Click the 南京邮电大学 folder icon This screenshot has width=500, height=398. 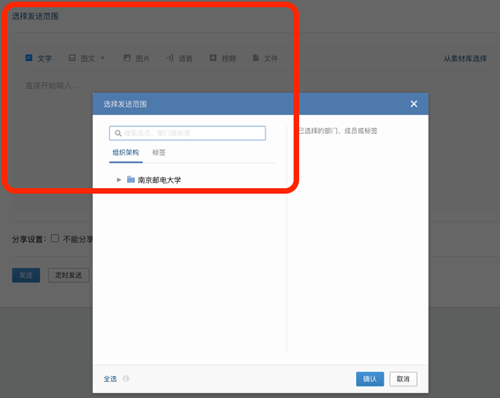tap(131, 179)
